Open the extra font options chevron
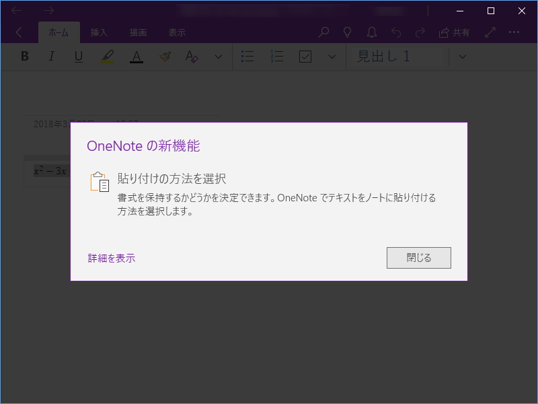 pos(218,57)
